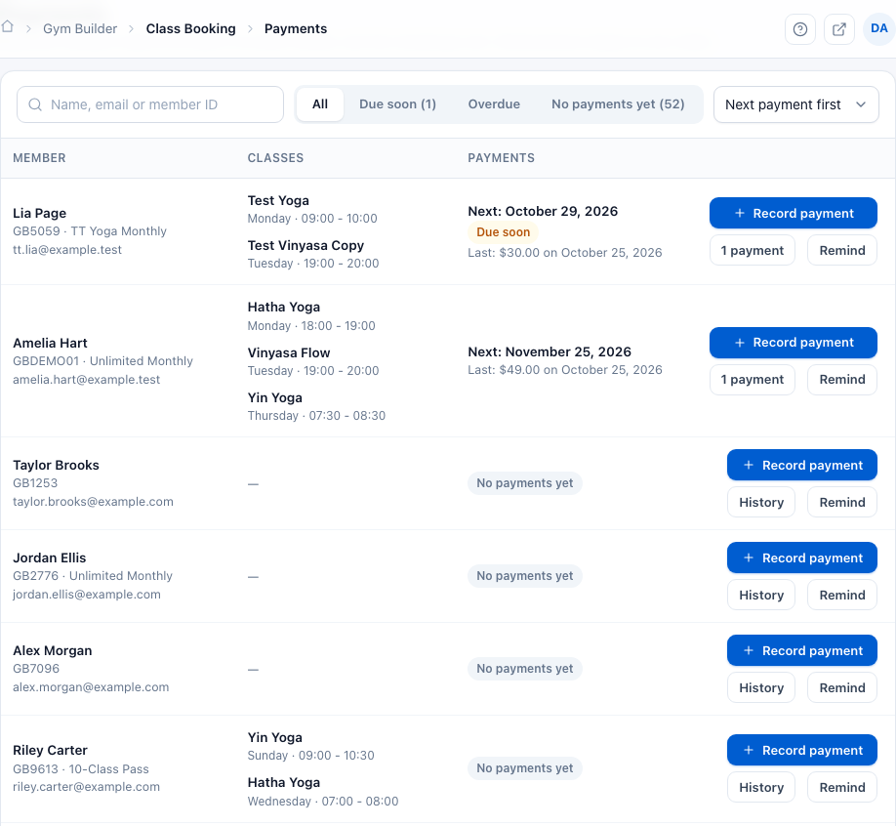Click the search magnifier icon
Viewport: 896px width, 826px height.
click(35, 104)
